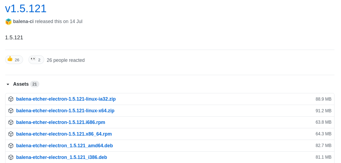Click the Assets count badge 21
341x163 pixels.
pyautogui.click(x=35, y=84)
